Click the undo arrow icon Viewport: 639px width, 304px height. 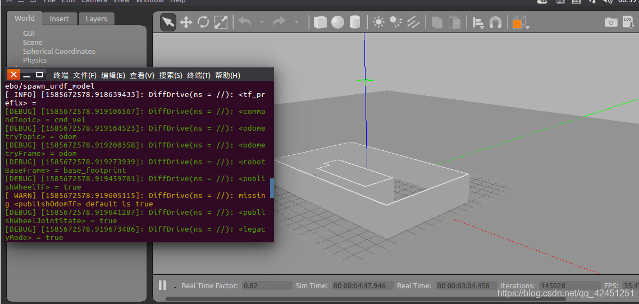pos(244,21)
